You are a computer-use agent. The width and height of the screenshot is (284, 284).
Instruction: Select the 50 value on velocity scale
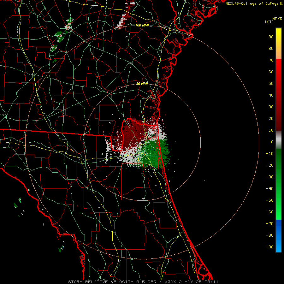pos(271,84)
